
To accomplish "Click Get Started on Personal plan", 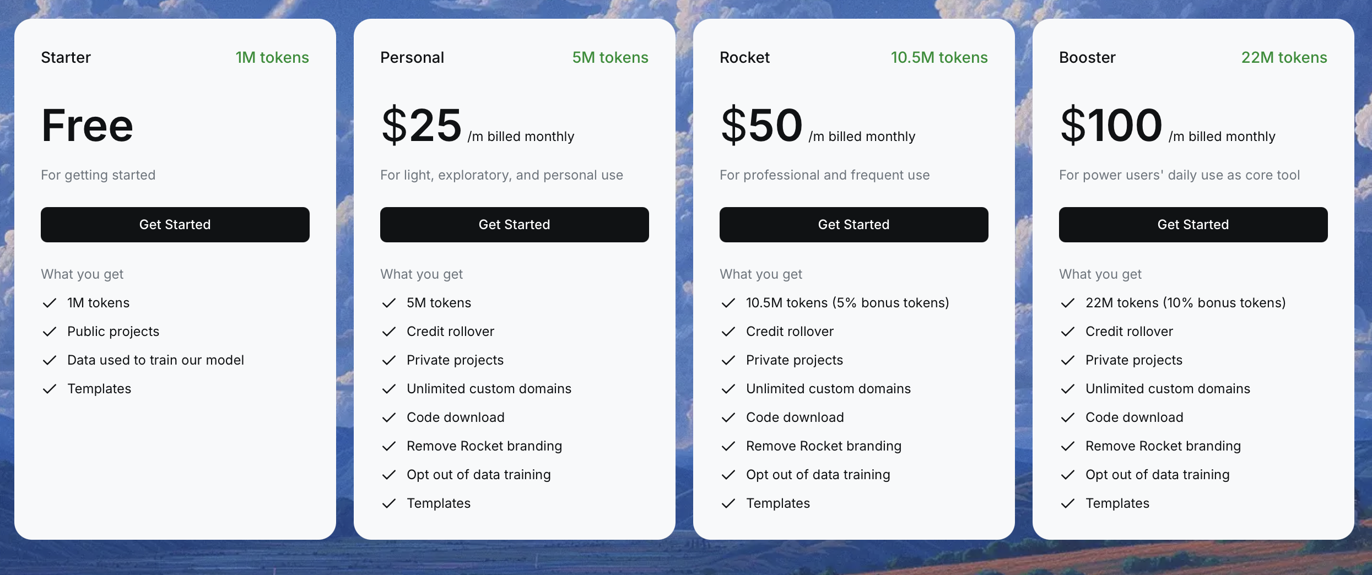I will point(514,225).
